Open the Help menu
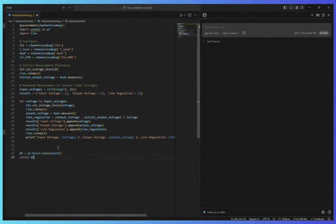336x224 pixels. tap(9, 8)
